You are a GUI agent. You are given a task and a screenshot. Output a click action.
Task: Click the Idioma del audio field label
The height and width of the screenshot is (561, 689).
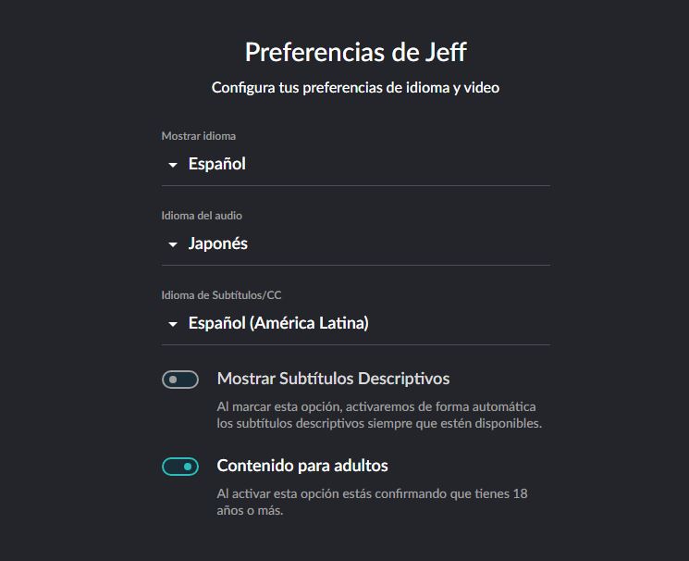(202, 216)
